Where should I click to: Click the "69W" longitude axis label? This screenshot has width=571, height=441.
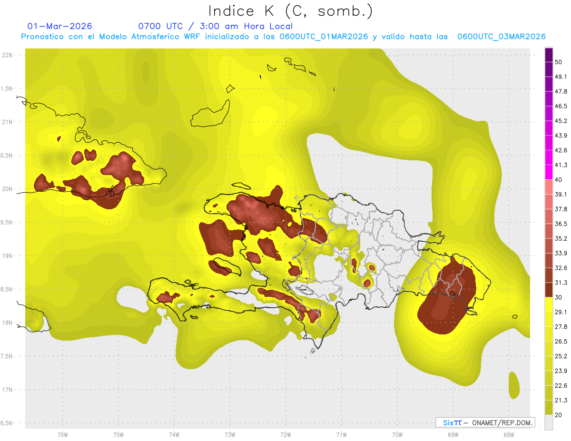(x=453, y=434)
